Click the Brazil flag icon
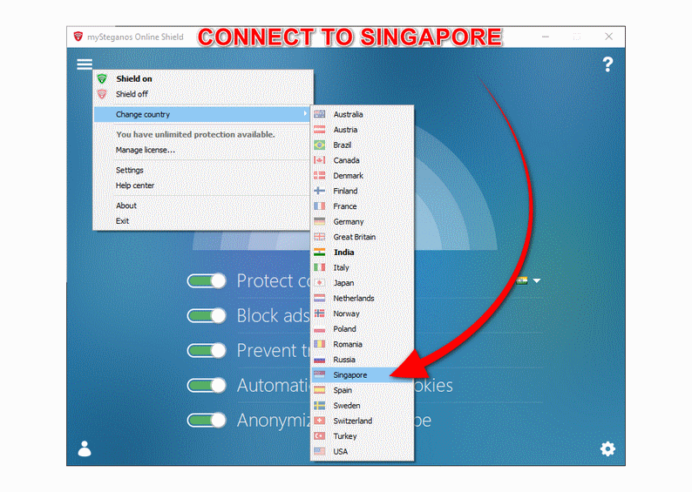Screen dimensions: 692x492 (320, 145)
